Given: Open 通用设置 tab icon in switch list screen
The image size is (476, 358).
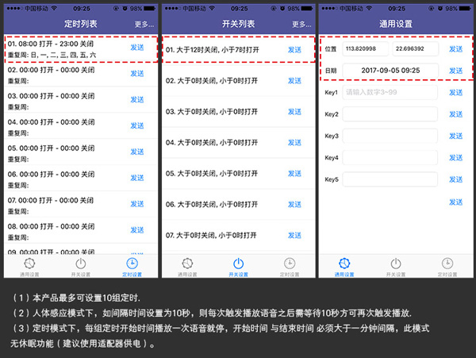Looking at the screenshot, I should pyautogui.click(x=187, y=264).
